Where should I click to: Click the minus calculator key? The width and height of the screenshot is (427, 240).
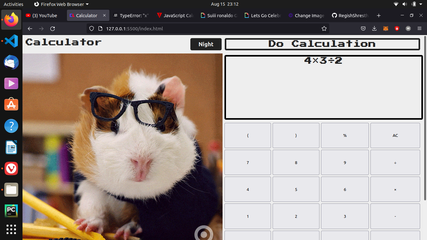click(x=395, y=216)
